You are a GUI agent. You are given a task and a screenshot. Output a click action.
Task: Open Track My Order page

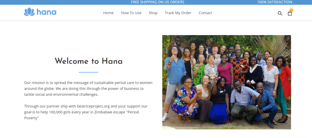click(178, 13)
